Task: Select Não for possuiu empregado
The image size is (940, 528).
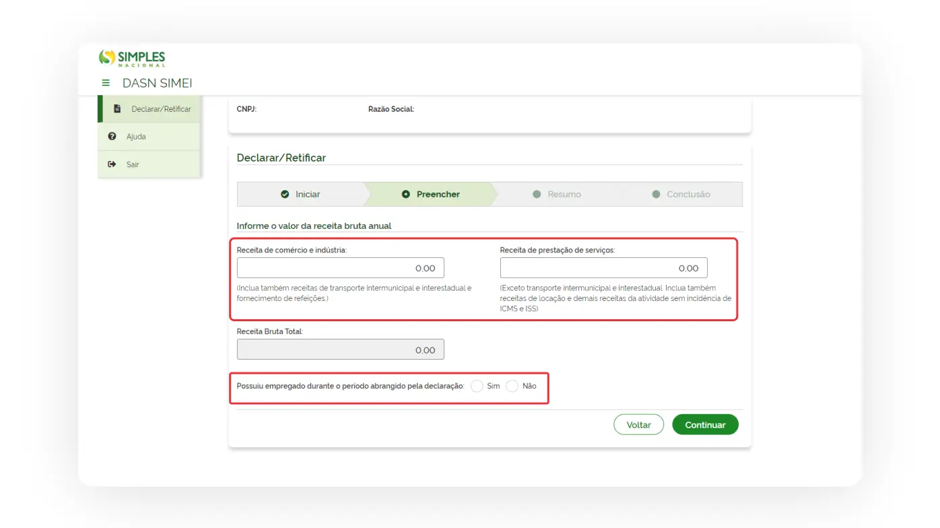Action: pos(512,387)
